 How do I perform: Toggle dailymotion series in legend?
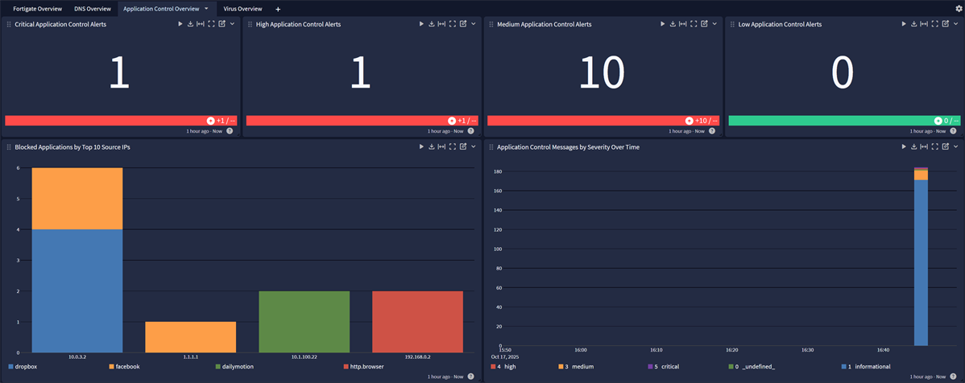(x=238, y=367)
